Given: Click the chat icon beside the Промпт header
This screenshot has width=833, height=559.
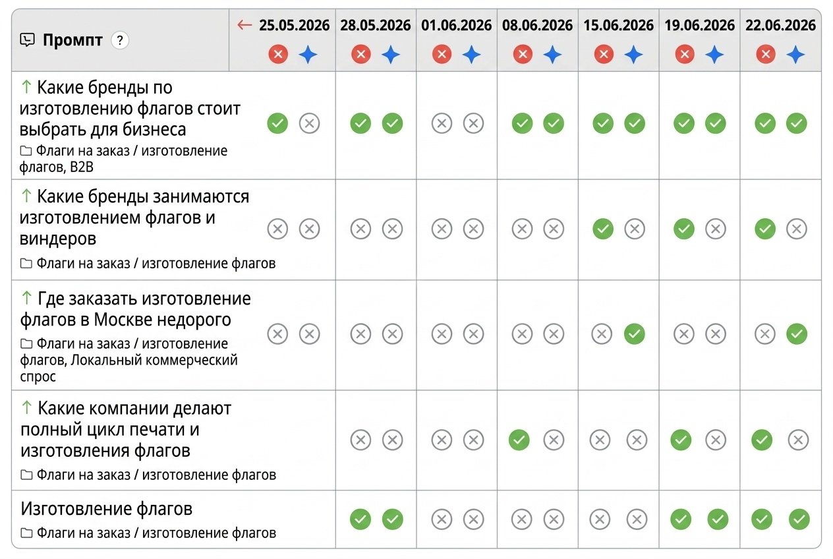Looking at the screenshot, I should coord(28,40).
